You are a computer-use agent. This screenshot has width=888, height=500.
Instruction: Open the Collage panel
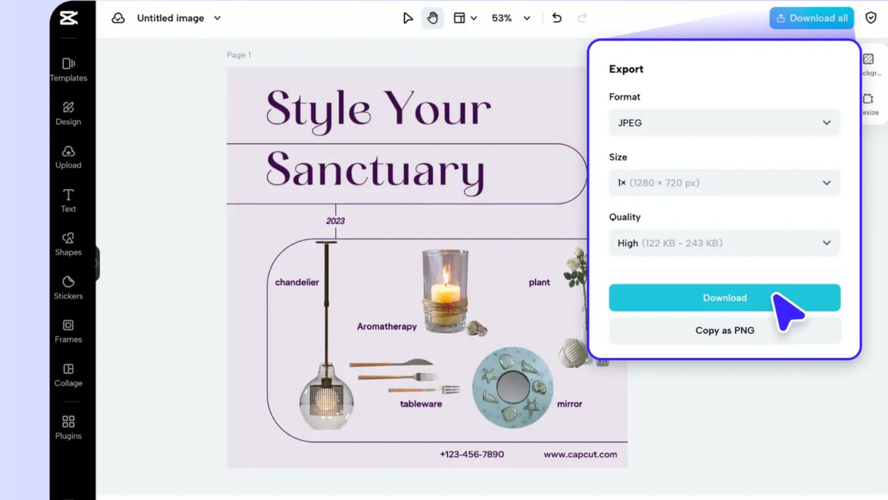68,374
